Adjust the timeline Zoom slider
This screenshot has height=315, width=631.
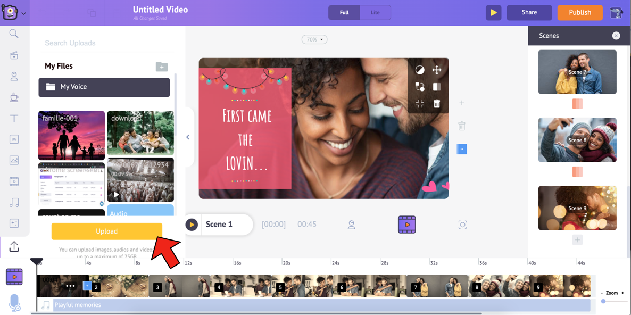pyautogui.click(x=603, y=301)
